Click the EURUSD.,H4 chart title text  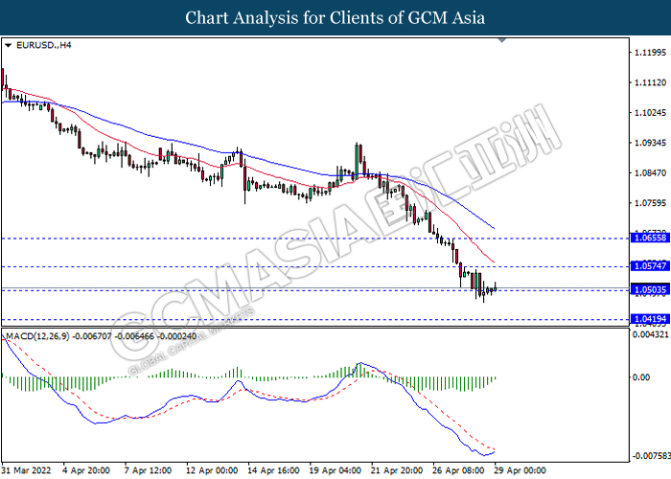tap(44, 45)
